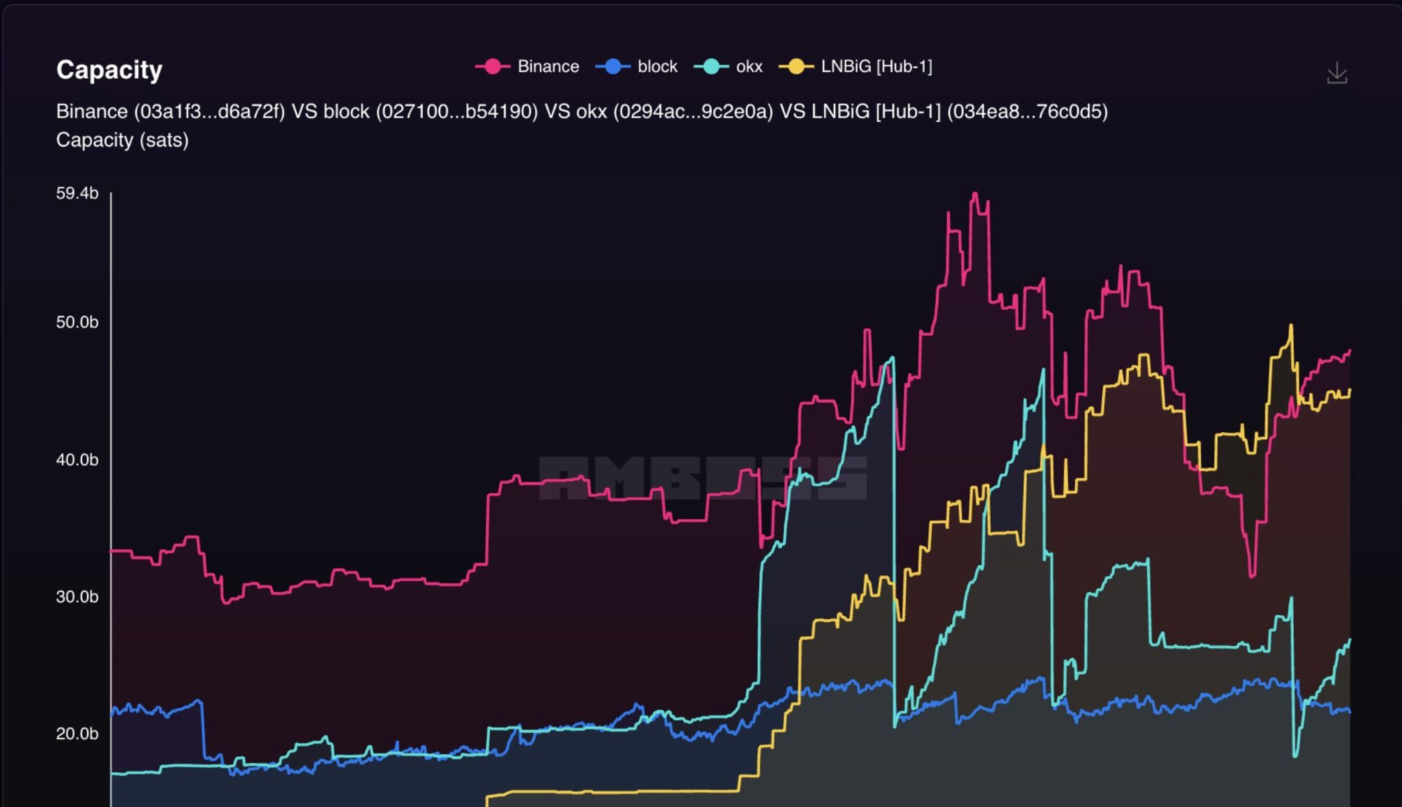Click the 30.0b y-axis tick label
This screenshot has width=1402, height=807.
tap(77, 596)
